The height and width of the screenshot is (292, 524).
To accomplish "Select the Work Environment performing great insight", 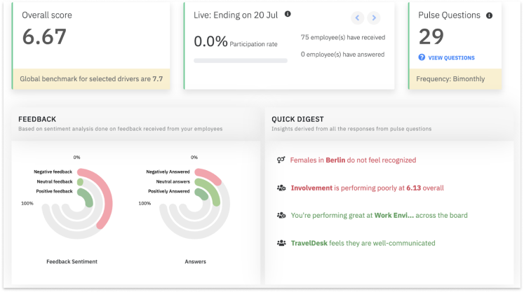I will (379, 215).
